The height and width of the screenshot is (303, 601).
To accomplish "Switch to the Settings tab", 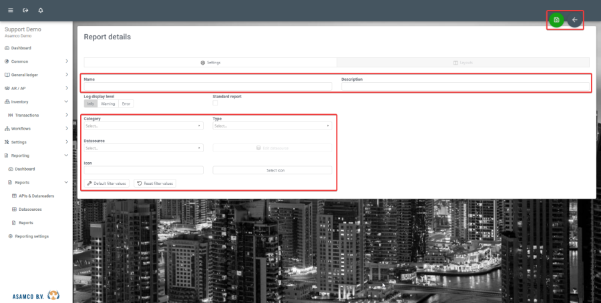I will (210, 62).
